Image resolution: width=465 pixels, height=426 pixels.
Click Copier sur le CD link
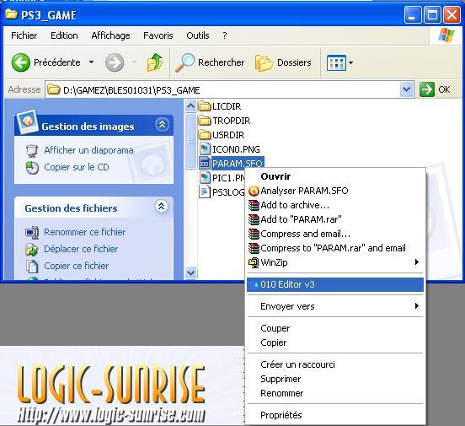tap(77, 167)
